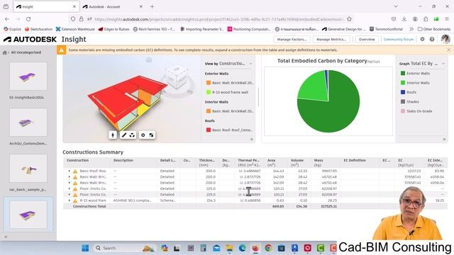Click the Manage Factors button

pos(292,40)
